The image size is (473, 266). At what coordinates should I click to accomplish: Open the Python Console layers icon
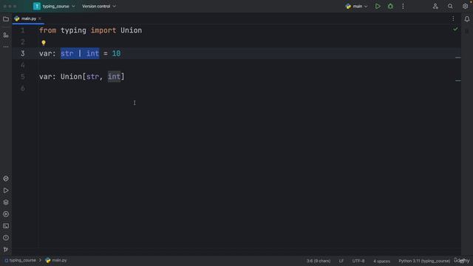click(6, 202)
